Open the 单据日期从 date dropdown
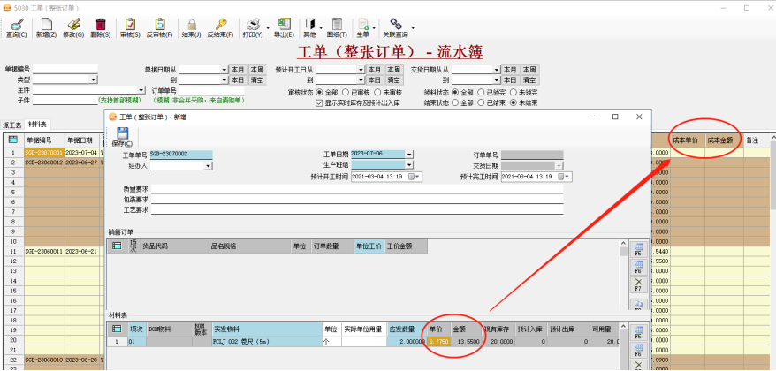This screenshot has width=776, height=371. coord(224,70)
